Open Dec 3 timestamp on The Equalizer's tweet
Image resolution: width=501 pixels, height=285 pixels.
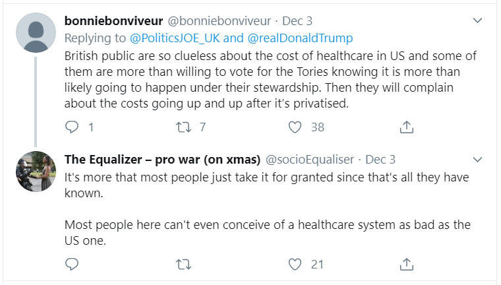pyautogui.click(x=380, y=160)
